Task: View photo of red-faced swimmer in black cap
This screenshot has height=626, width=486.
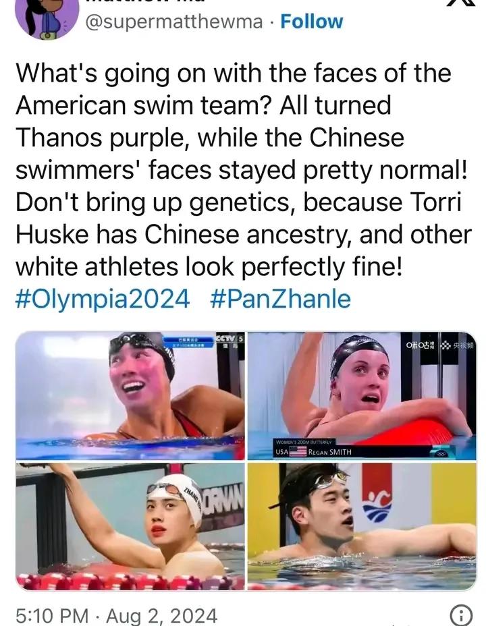Action: click(130, 396)
